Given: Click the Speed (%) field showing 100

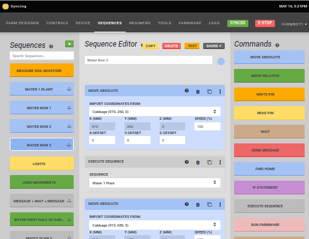Looking at the screenshot, I should (x=207, y=127).
